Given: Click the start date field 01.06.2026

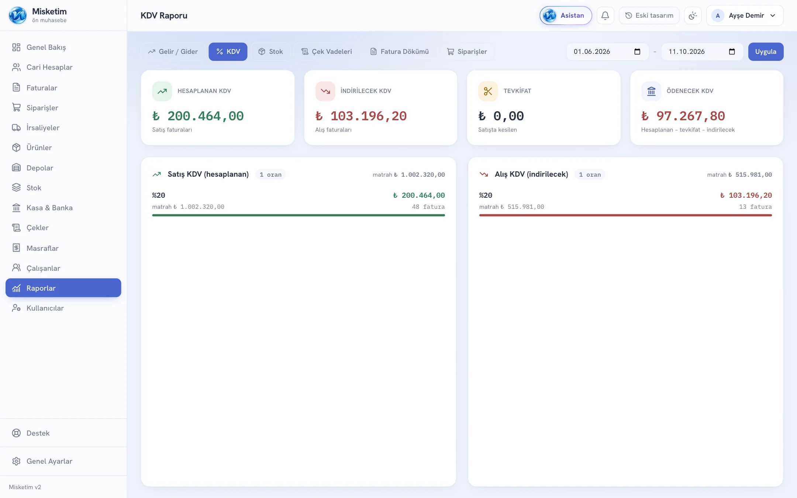Looking at the screenshot, I should point(607,52).
